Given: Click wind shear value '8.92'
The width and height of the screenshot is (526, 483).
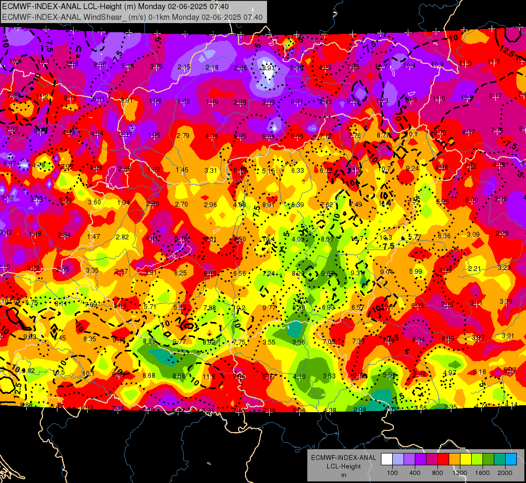Looking at the screenshot, I should pyautogui.click(x=209, y=342).
